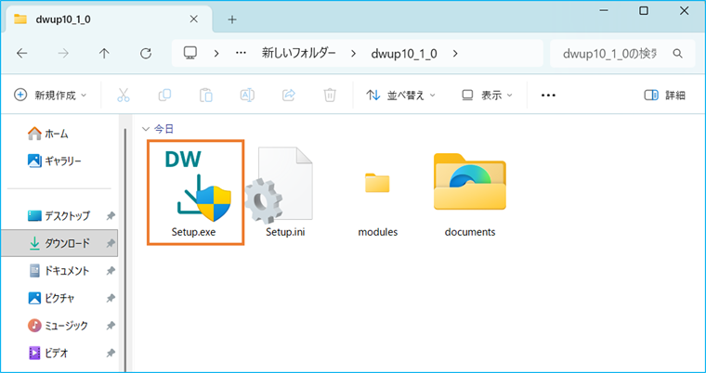Open the 並べ替え sort dropdown
The height and width of the screenshot is (373, 706).
tap(400, 95)
